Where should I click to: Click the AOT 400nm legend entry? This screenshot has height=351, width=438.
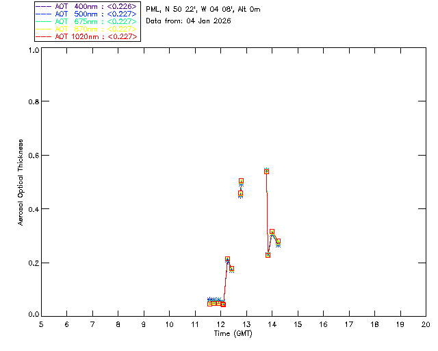(x=86, y=6)
